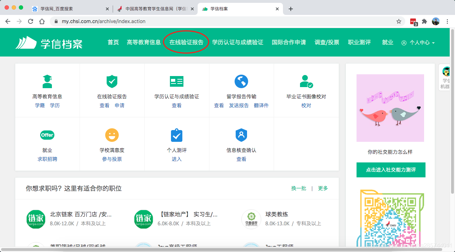The height and width of the screenshot is (252, 455).
Task: Open 职业测评 in the navigation bar
Action: click(x=359, y=42)
